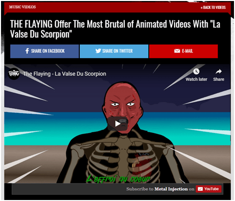The image size is (235, 201).
Task: Click the Share arrow icon on video
Action: pyautogui.click(x=219, y=71)
